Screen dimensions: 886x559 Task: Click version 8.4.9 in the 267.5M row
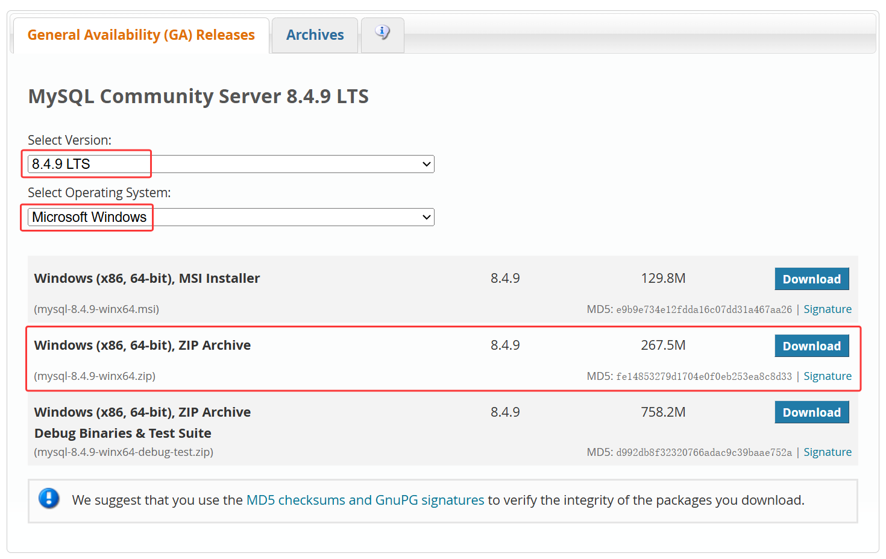click(x=505, y=346)
